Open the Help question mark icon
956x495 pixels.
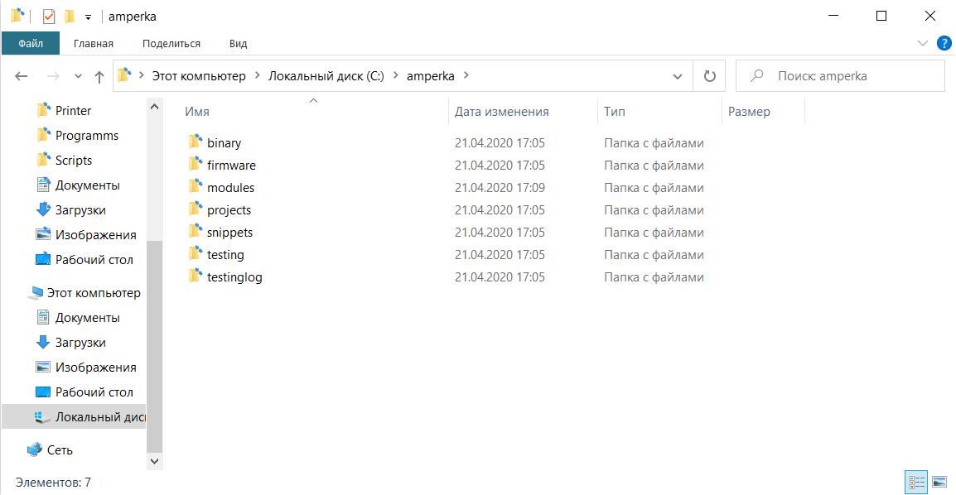pyautogui.click(x=944, y=43)
